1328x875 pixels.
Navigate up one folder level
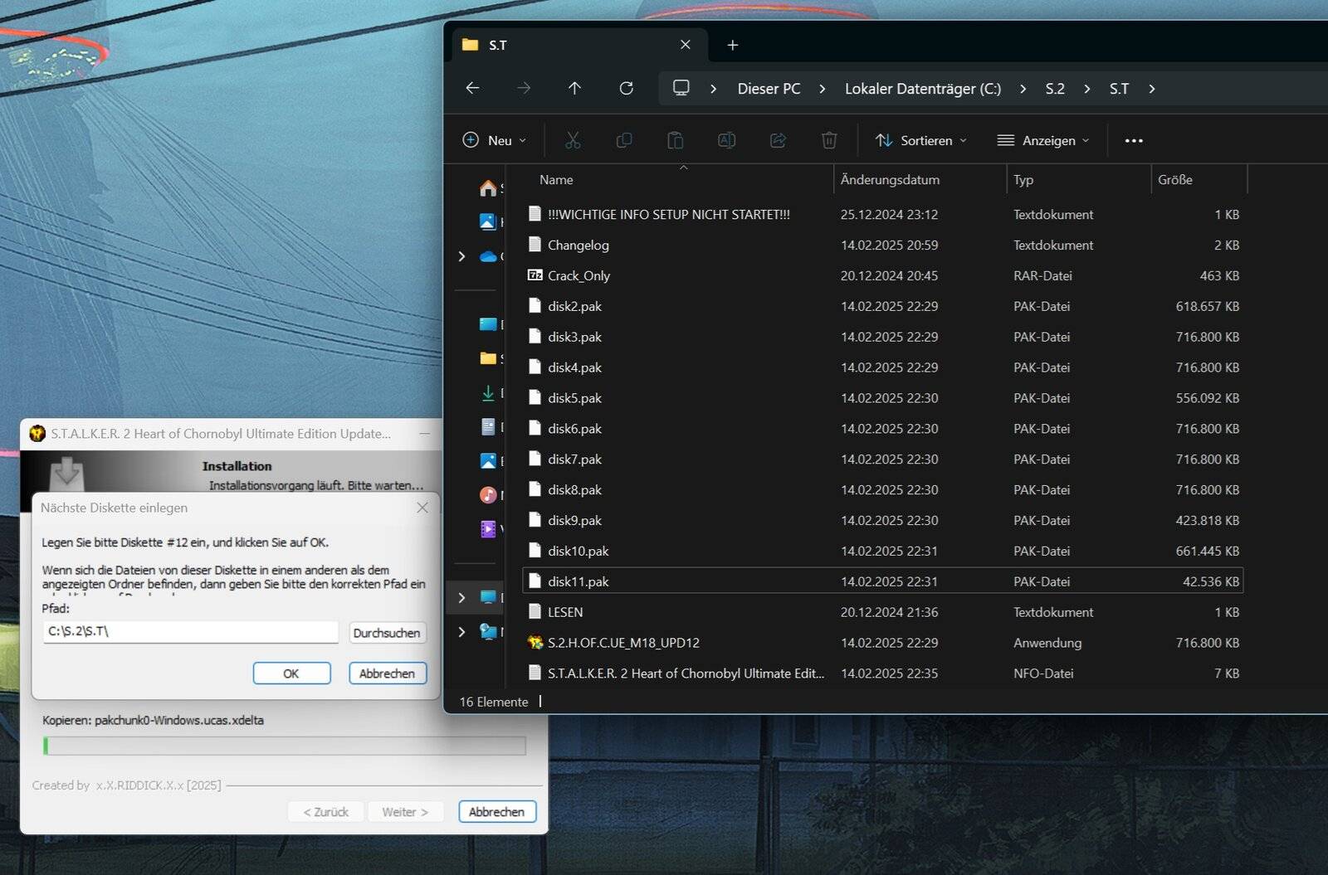click(x=574, y=88)
